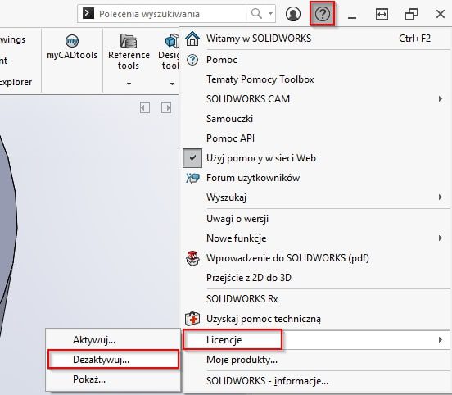Screen dimensions: 452x395
Task: Expand the Reference tools dropdown arrow
Action: (129, 84)
